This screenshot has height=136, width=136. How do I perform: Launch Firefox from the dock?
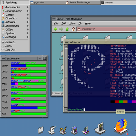coord(121,126)
